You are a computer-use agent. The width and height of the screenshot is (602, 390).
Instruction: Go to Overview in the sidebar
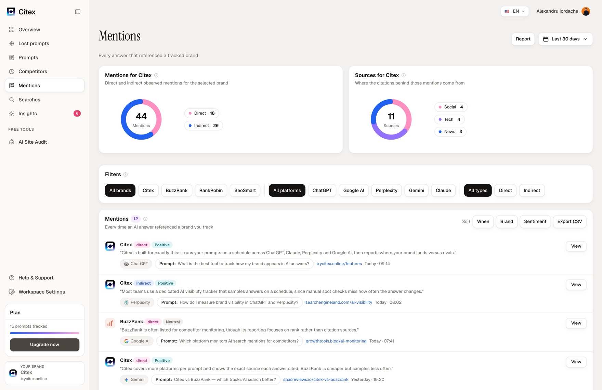(44, 29)
